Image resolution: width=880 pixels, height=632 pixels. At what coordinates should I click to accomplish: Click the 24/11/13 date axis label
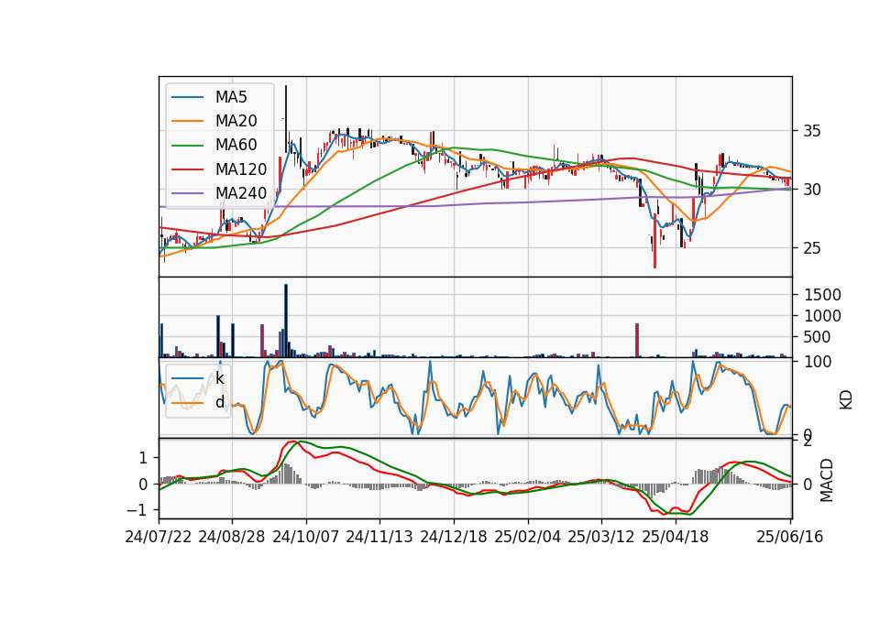(x=379, y=537)
